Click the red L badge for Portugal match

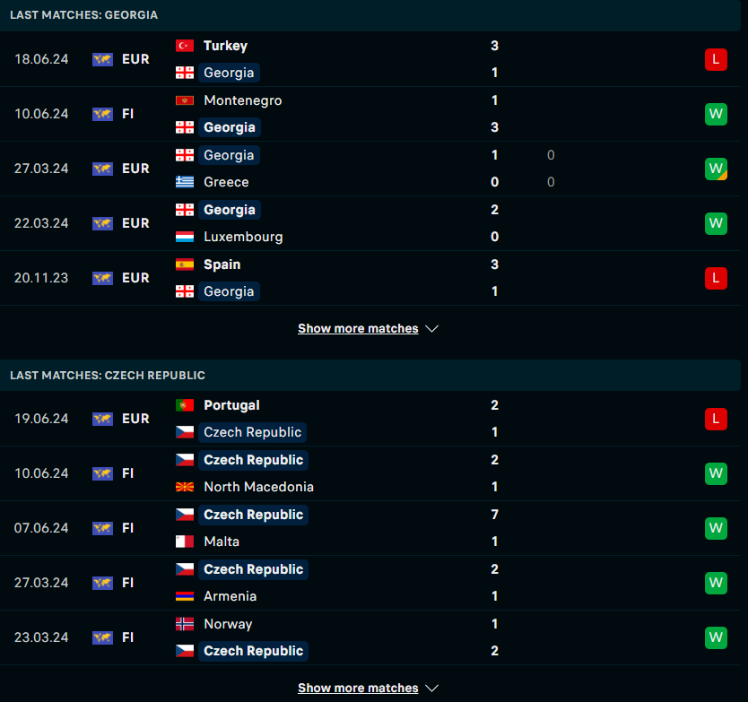716,420
